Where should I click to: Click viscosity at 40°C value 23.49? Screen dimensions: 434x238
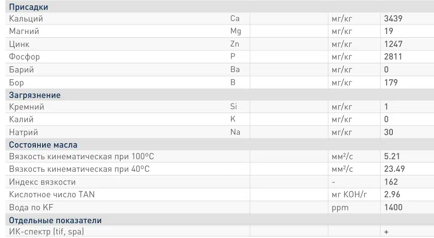395,169
